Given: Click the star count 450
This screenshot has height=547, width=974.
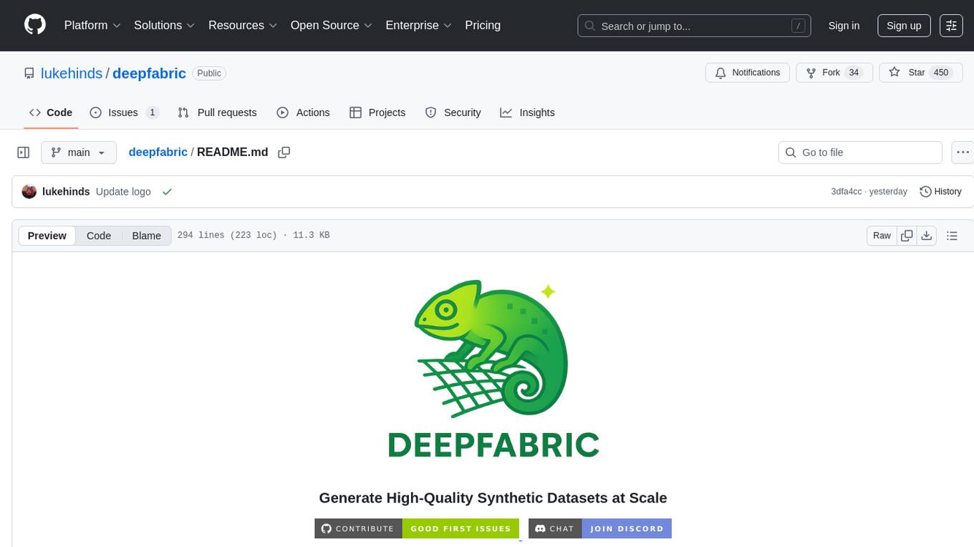Looking at the screenshot, I should tap(941, 73).
